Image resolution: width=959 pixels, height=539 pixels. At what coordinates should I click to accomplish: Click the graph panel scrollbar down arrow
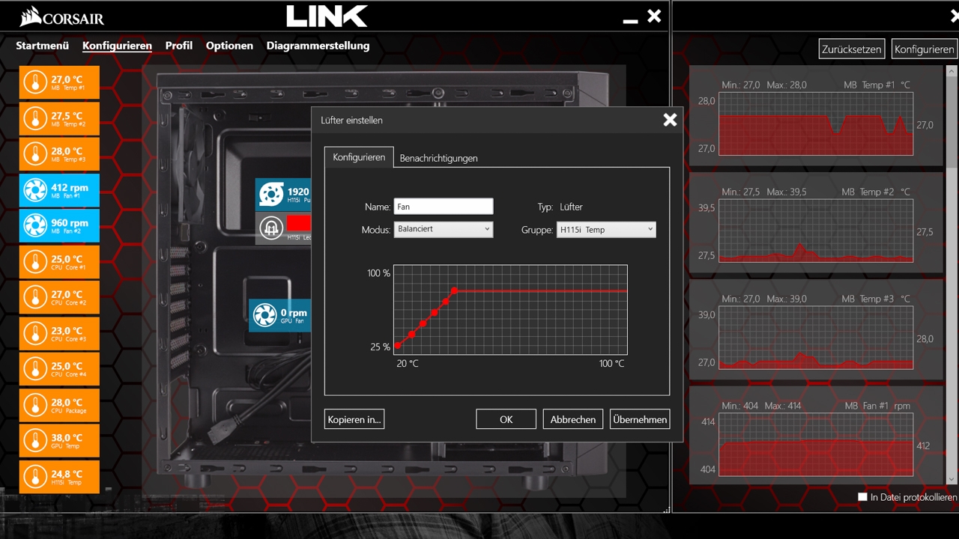952,479
